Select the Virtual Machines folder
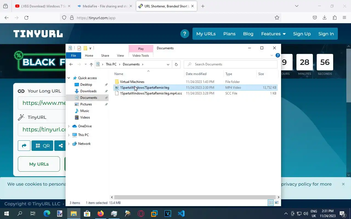 [132, 82]
